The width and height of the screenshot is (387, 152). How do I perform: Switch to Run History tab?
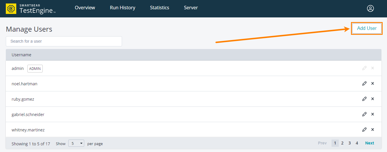pyautogui.click(x=122, y=8)
